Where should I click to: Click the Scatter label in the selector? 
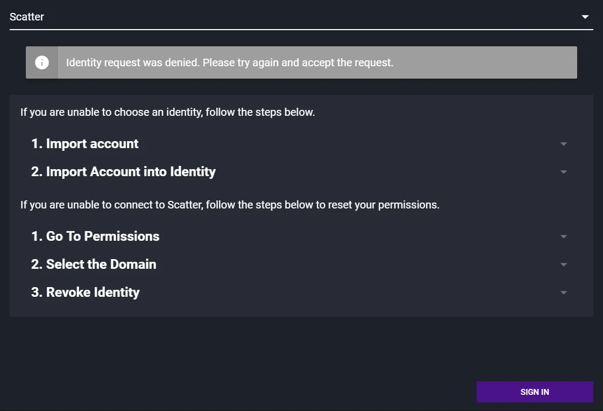pyautogui.click(x=26, y=17)
